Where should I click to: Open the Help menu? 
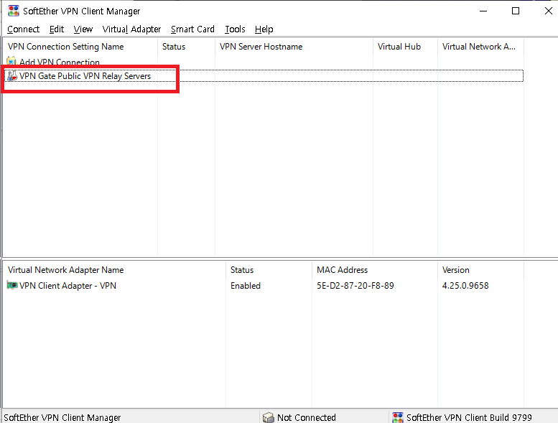tap(264, 29)
